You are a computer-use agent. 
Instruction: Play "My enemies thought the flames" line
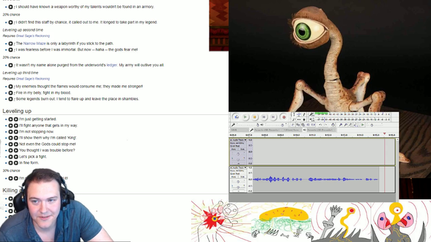pyautogui.click(x=11, y=87)
